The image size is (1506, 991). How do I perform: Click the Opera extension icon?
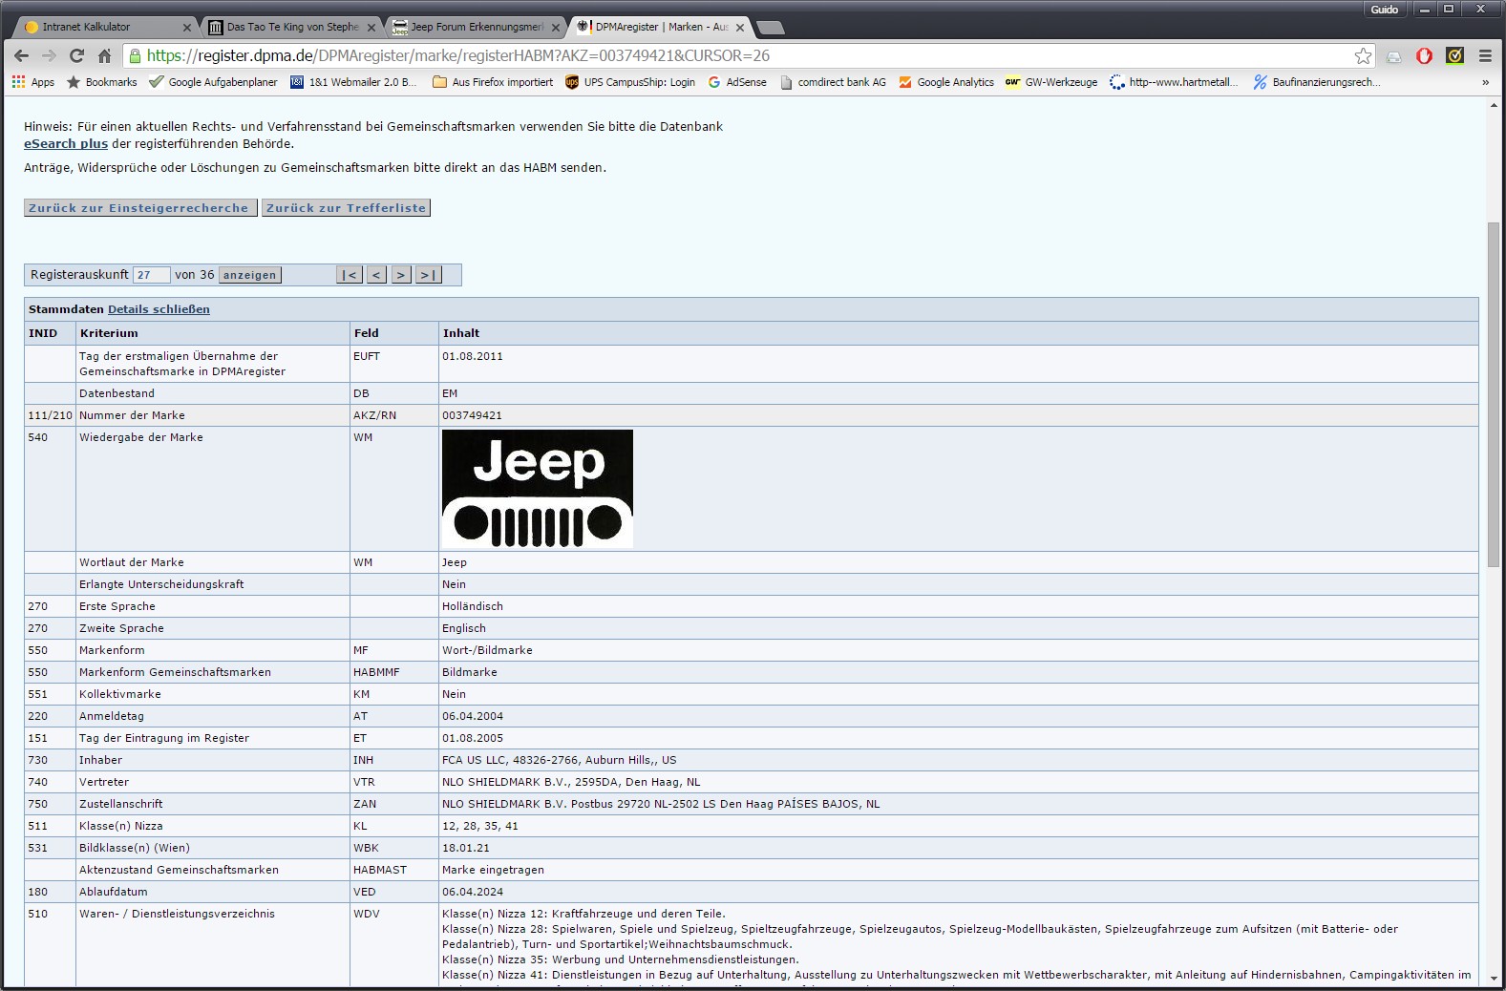coord(1424,55)
